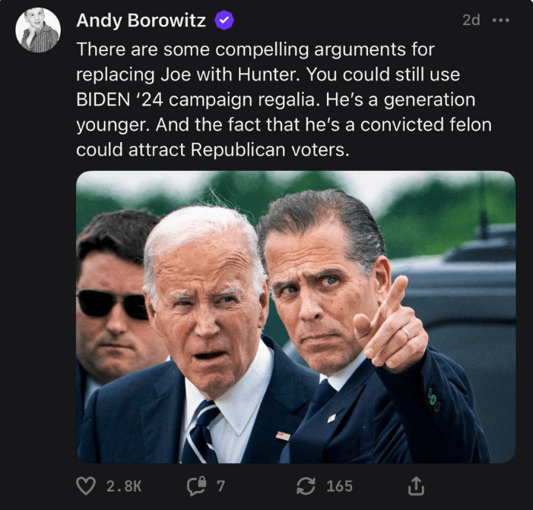Viewport: 533px width, 510px height.
Task: Click the flag lapel pin in photo
Action: [x=282, y=436]
